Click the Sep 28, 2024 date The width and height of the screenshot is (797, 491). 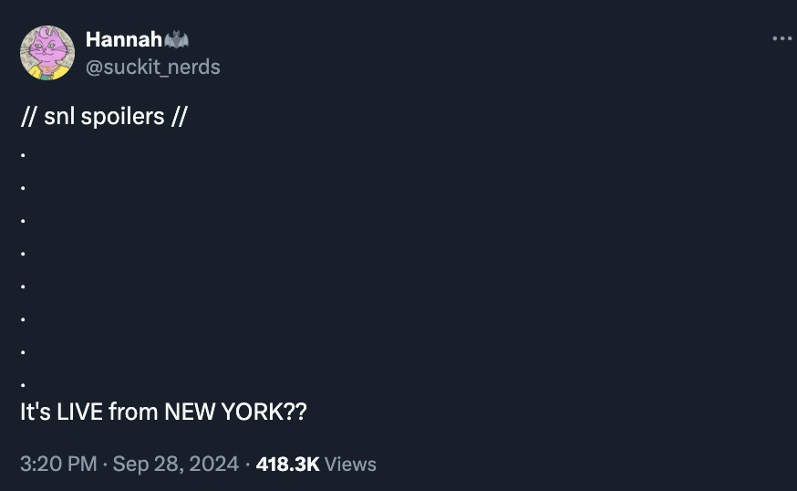pyautogui.click(x=177, y=464)
